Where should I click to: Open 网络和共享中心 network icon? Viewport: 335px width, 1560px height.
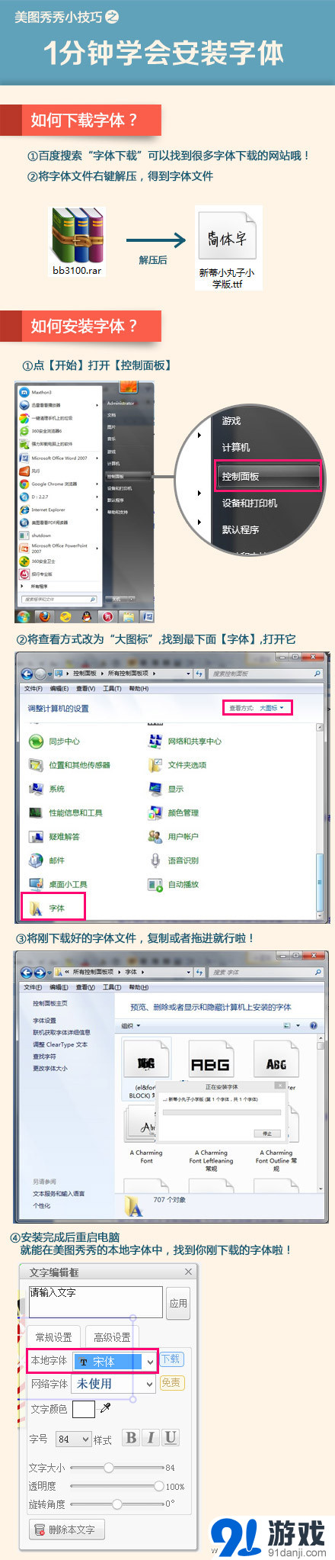(155, 741)
